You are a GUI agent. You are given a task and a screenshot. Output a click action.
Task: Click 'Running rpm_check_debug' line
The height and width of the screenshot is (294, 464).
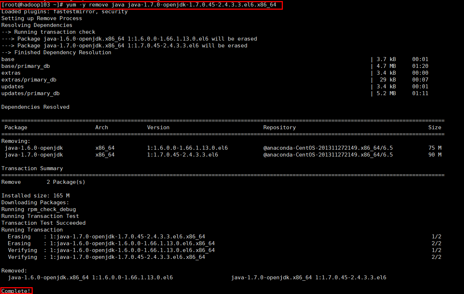click(38, 209)
